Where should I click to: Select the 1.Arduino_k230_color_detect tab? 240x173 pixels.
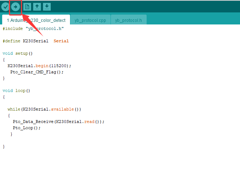pos(36,20)
